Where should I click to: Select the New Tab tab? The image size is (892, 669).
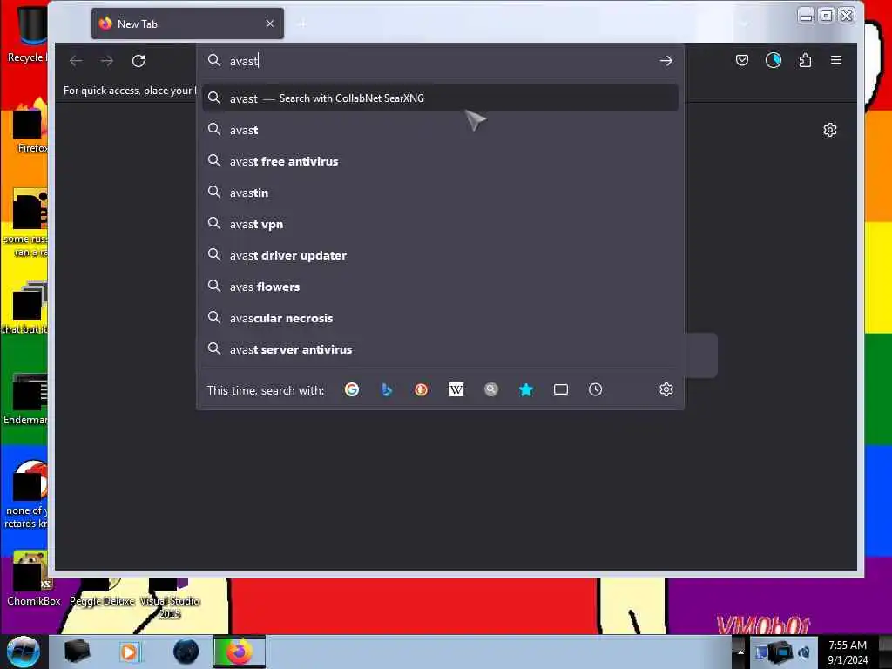tap(187, 24)
